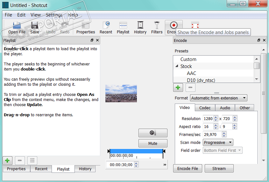Close the Playlist panel
This screenshot has height=182, width=269.
[x=97, y=40]
